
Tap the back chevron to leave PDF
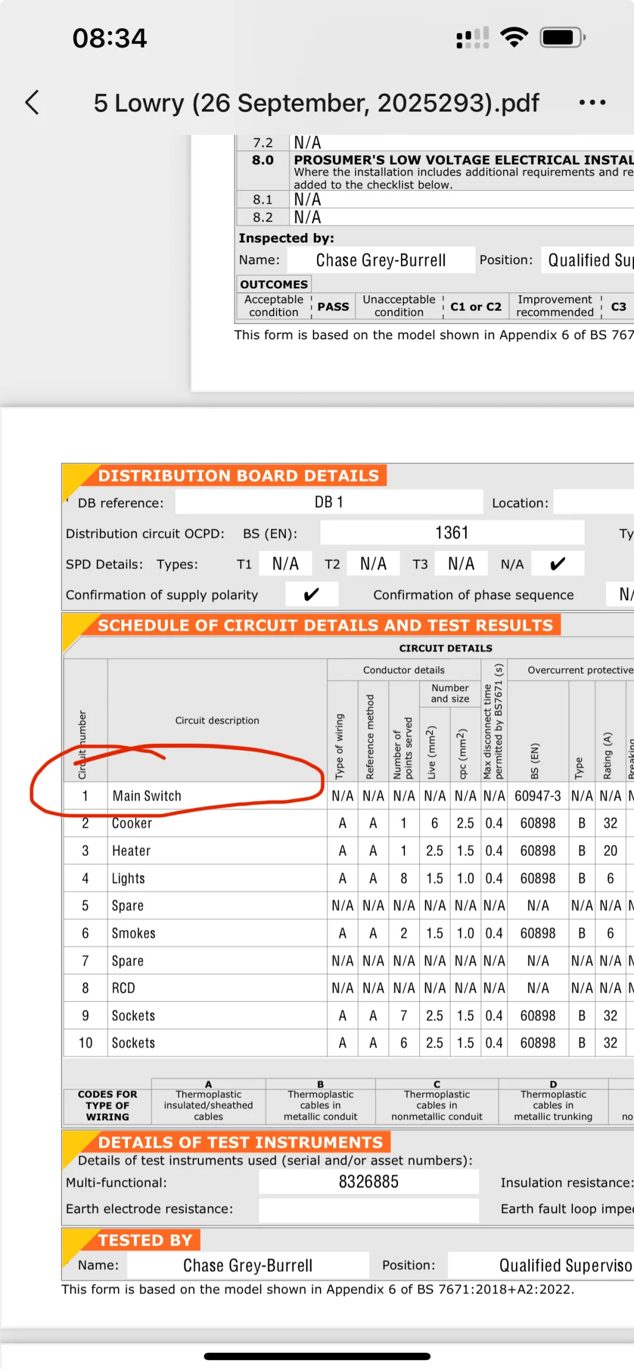32,102
